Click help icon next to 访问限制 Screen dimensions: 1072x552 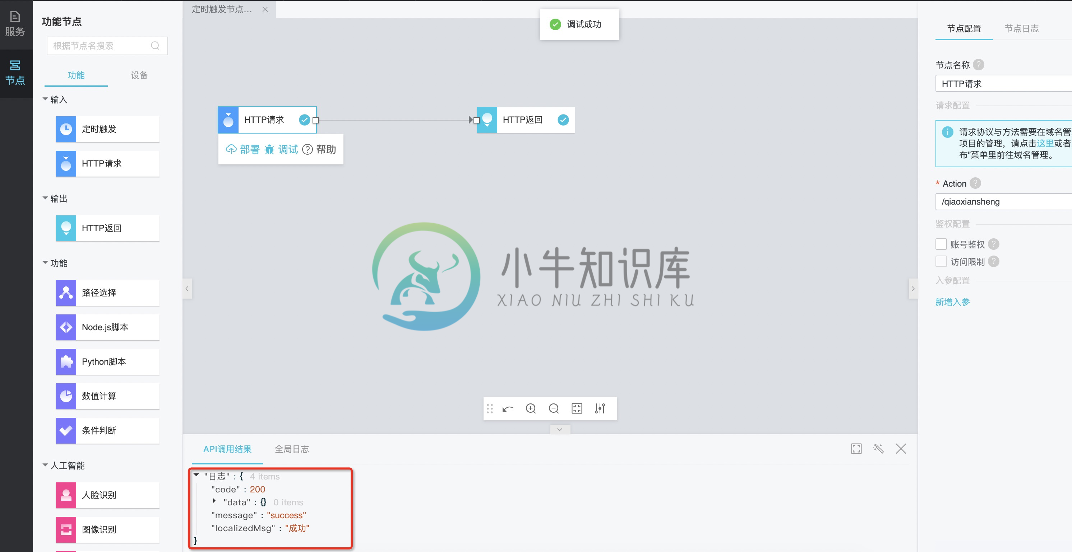click(994, 261)
